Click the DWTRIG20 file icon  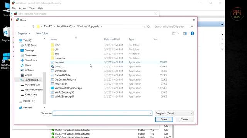click(x=52, y=71)
